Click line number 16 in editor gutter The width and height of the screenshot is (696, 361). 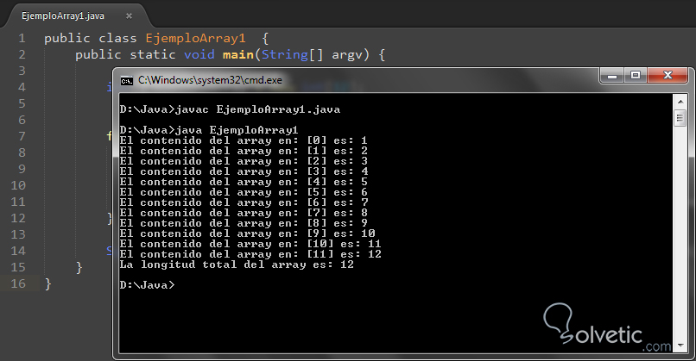[x=18, y=284]
